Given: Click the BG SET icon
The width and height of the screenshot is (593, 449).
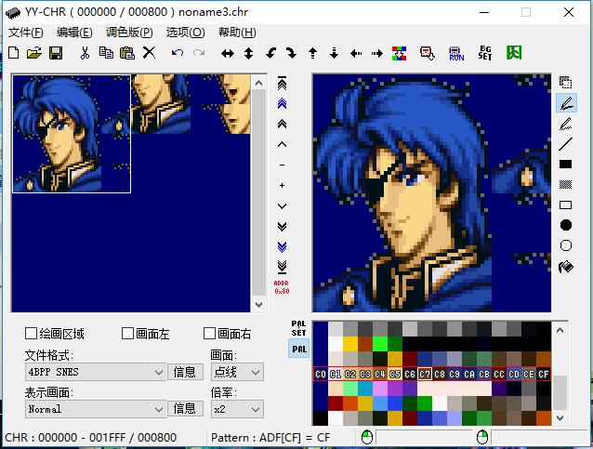Looking at the screenshot, I should point(485,53).
